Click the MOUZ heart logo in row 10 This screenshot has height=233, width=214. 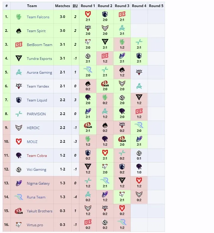point(19,142)
